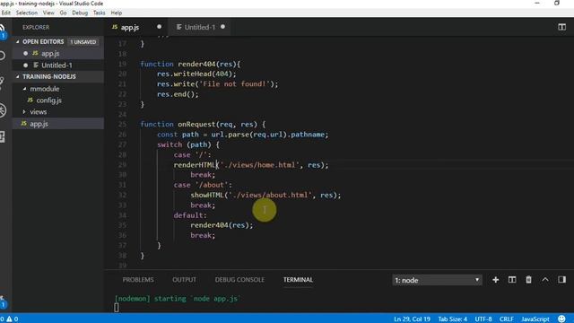This screenshot has height=323, width=574.
Task: Open the terminal selector dropdown '1: node'
Action: (437, 280)
